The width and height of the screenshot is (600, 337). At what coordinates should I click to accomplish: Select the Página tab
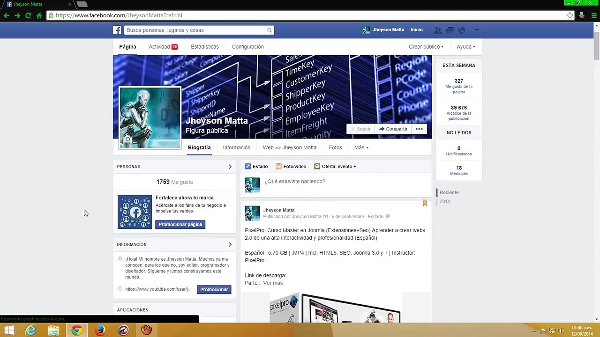point(127,47)
